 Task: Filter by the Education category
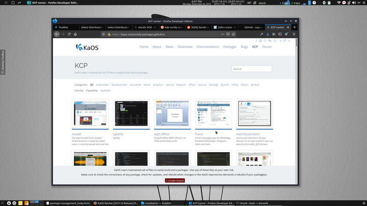pos(135,85)
